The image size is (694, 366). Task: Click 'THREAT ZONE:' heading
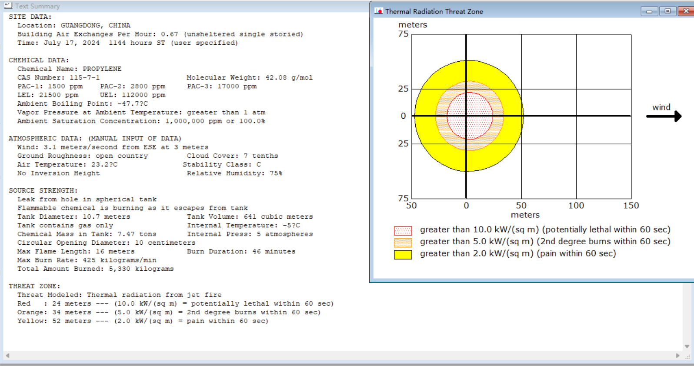pyautogui.click(x=34, y=286)
